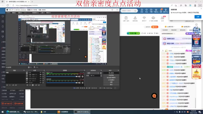Click trophy icon in Douyu left sidebar
Image resolution: width=203 pixels, height=114 pixels.
click(x=3, y=36)
